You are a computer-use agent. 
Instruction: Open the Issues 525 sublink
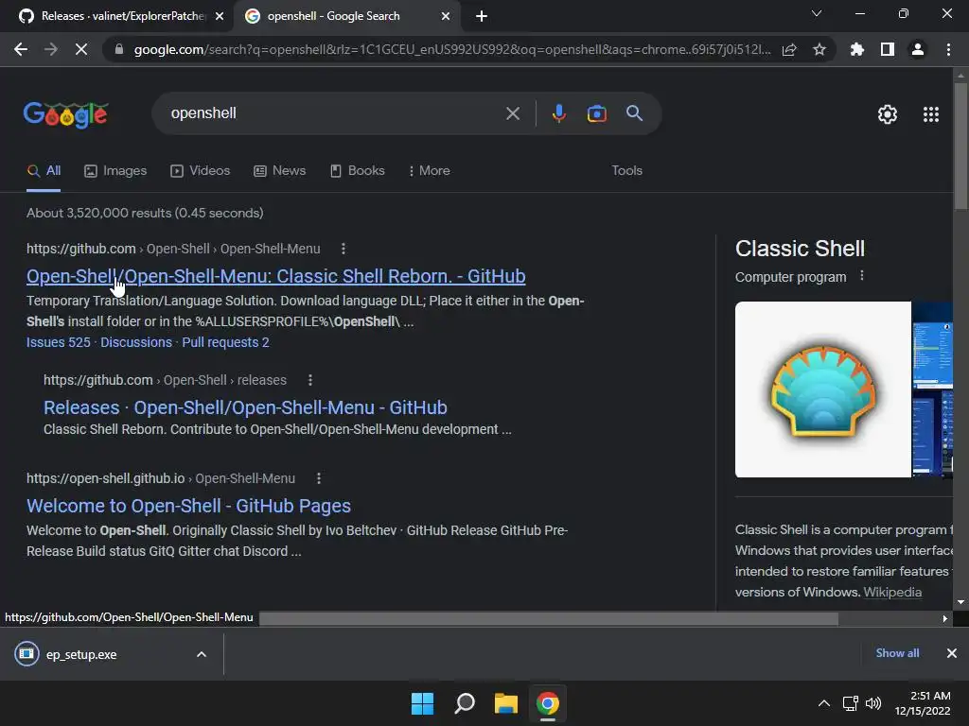tap(58, 342)
